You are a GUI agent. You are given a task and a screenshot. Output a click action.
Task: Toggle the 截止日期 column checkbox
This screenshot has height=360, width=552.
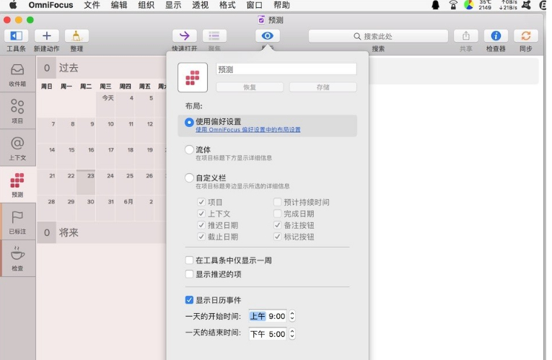pyautogui.click(x=201, y=237)
